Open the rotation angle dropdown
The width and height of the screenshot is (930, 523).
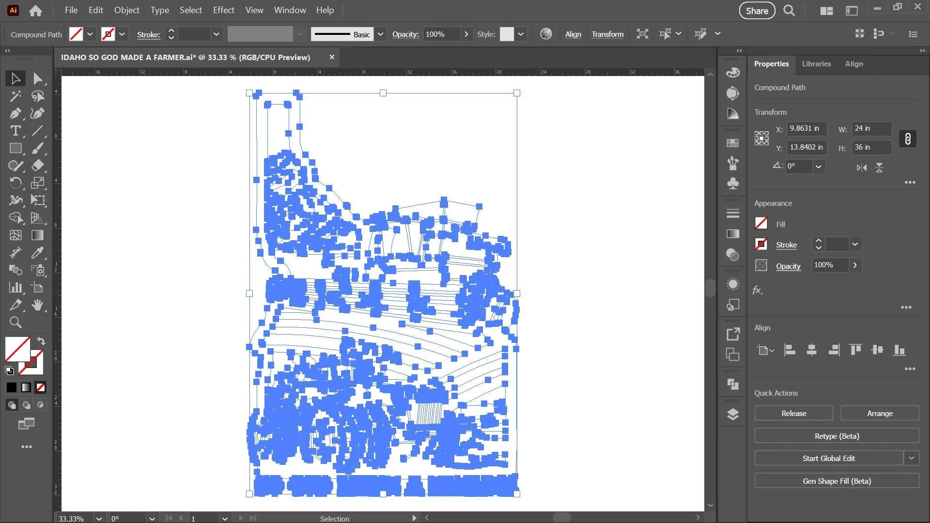818,167
